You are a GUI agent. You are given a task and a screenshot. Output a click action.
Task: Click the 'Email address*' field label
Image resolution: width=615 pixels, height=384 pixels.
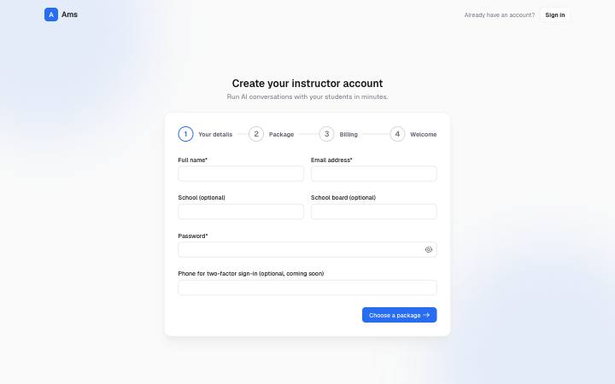(x=331, y=160)
